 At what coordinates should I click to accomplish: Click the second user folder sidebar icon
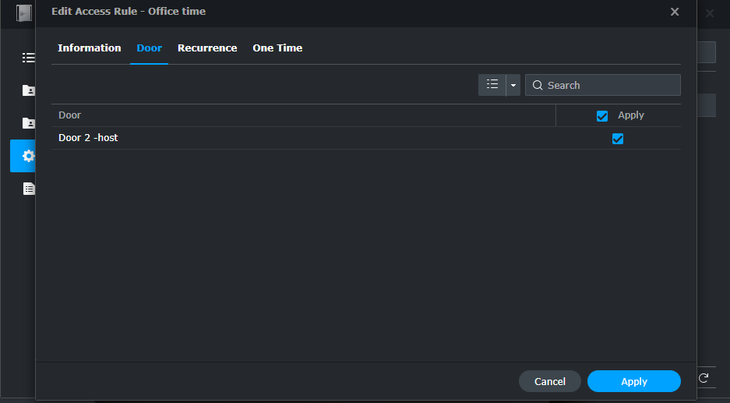coord(29,123)
